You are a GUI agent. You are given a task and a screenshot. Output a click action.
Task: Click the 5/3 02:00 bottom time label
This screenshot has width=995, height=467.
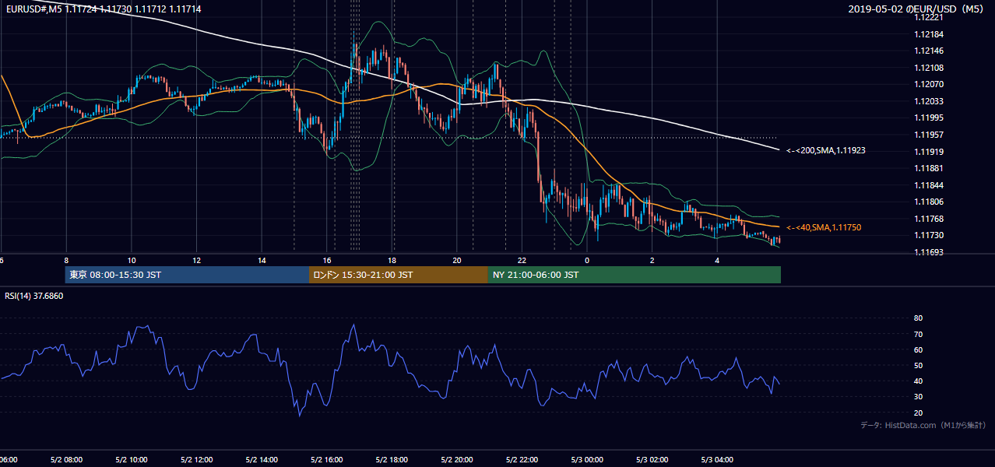[x=653, y=460]
